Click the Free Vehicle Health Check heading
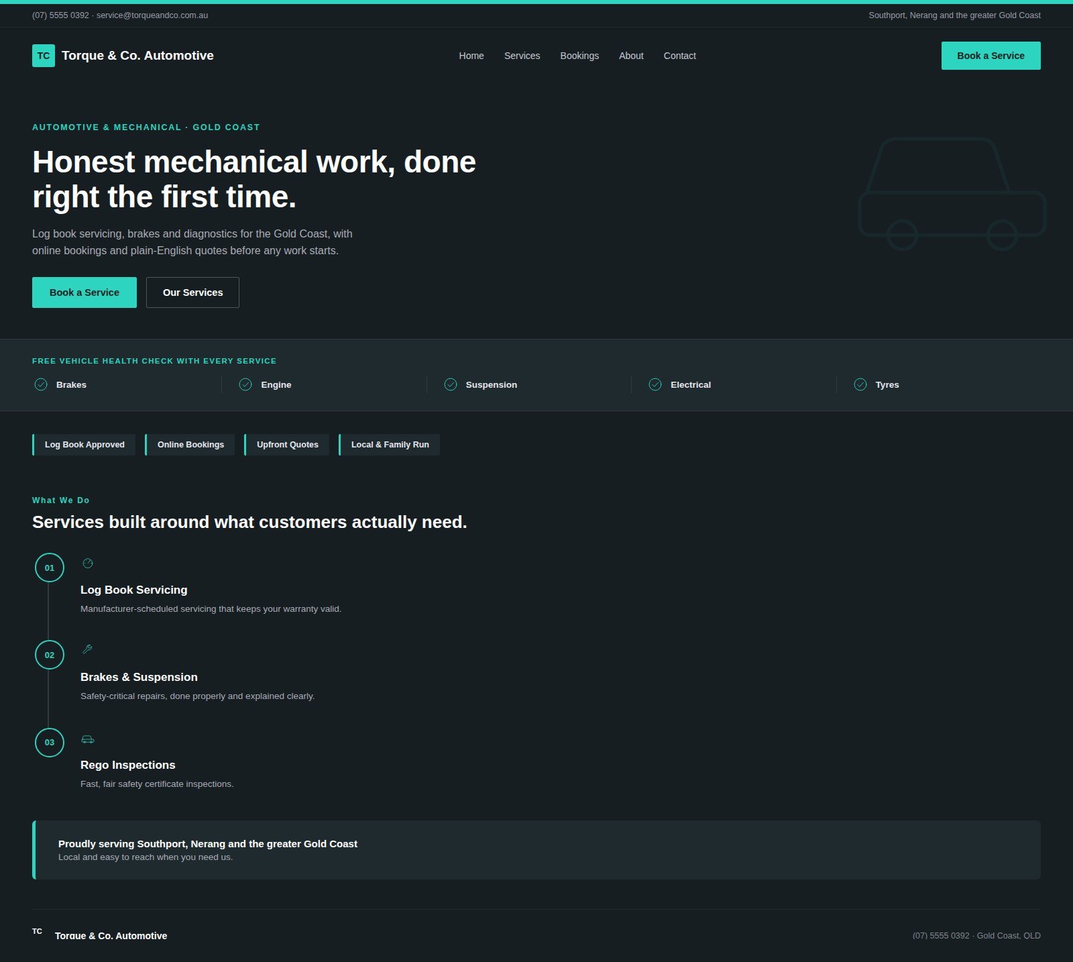The width and height of the screenshot is (1073, 962). click(154, 361)
